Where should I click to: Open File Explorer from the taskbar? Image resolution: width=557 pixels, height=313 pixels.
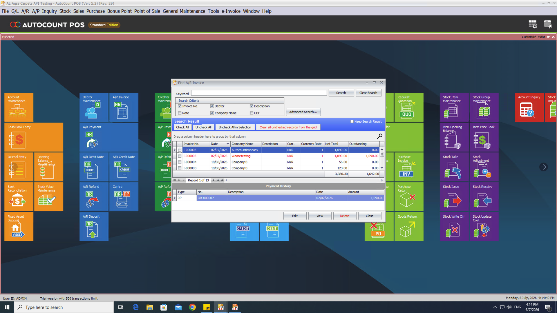tap(149, 307)
